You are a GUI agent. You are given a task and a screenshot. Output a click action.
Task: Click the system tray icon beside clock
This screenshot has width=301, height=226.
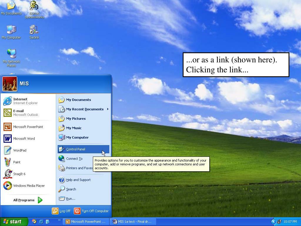click(279, 222)
